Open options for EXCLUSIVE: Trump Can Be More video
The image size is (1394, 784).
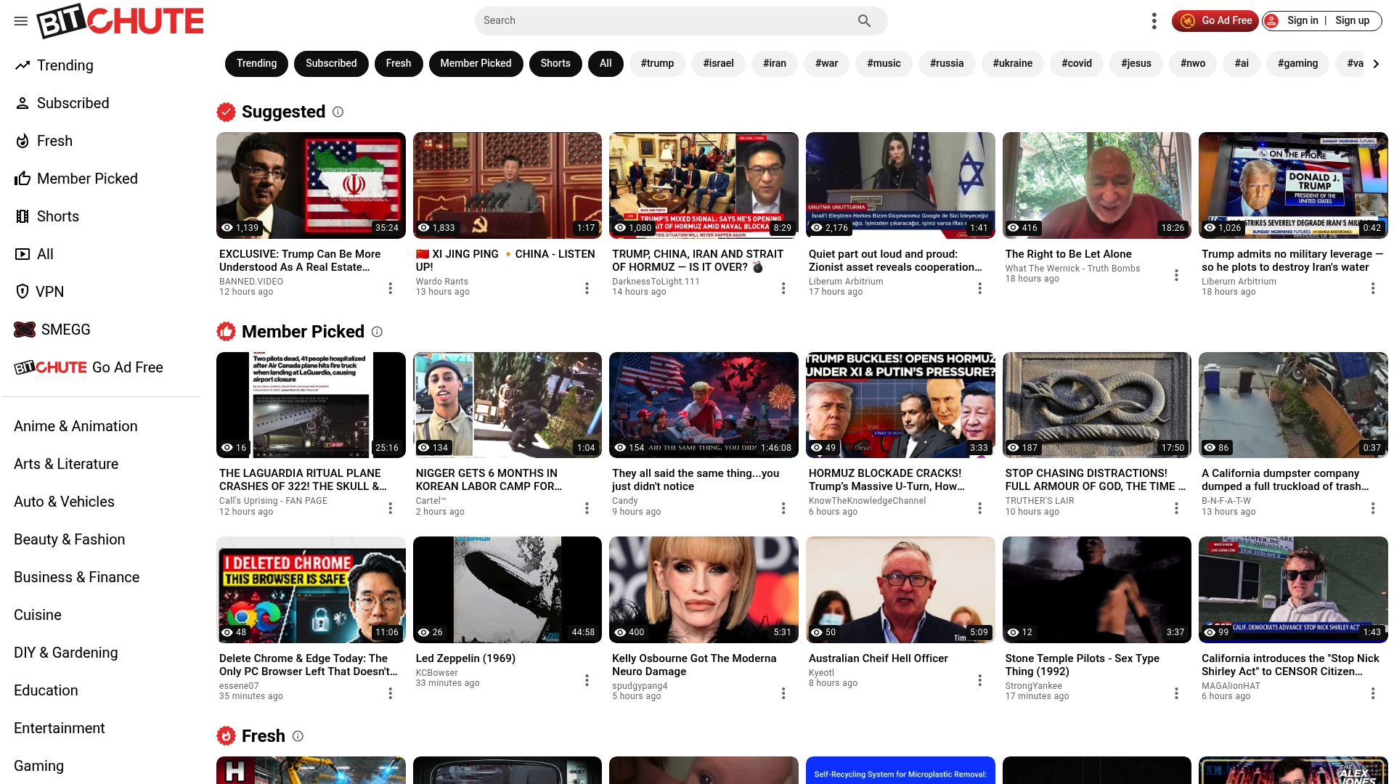pos(391,288)
